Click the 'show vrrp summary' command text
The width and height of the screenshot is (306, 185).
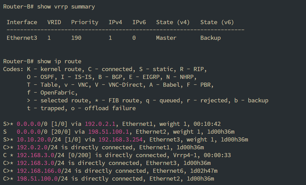pos(66,7)
